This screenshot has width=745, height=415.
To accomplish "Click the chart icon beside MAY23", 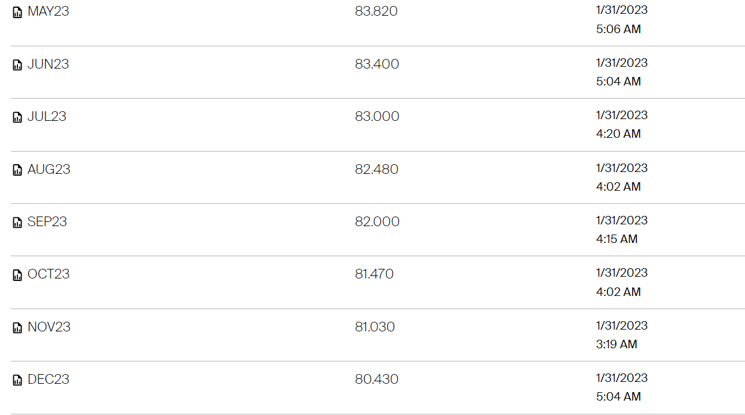I will [17, 12].
